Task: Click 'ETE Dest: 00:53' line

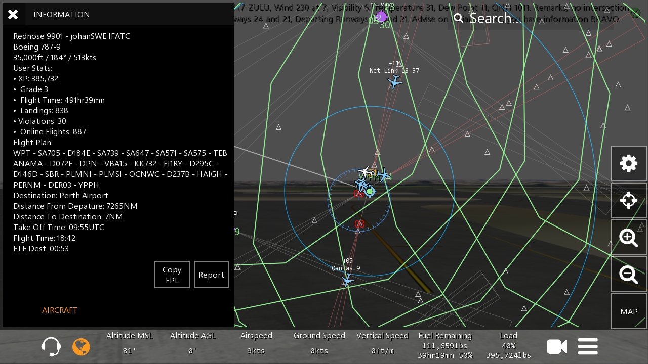Action: point(41,249)
